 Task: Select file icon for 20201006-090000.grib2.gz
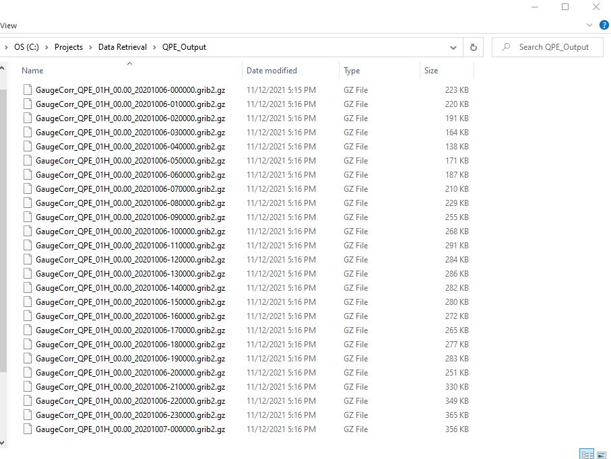point(27,217)
